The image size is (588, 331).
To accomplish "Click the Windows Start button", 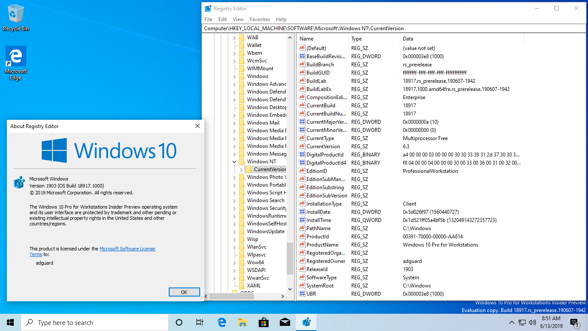I will point(10,322).
